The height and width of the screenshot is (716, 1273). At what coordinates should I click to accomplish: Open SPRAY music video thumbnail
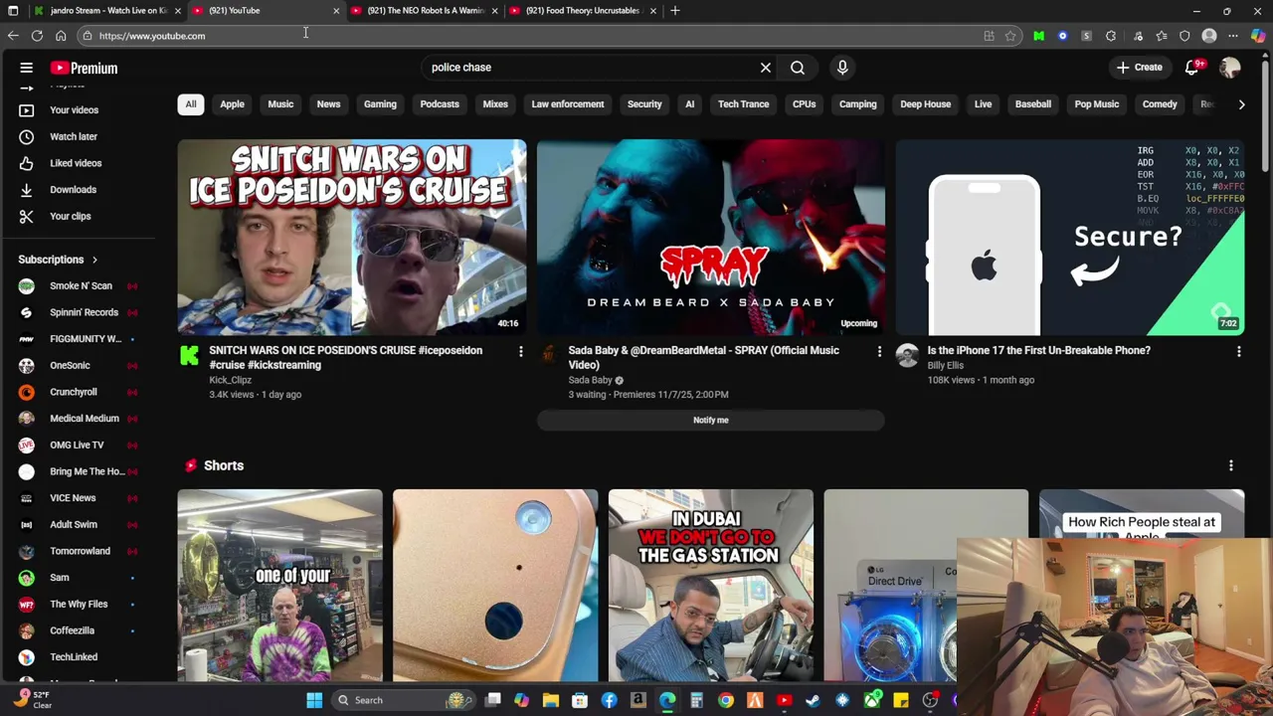coord(711,238)
